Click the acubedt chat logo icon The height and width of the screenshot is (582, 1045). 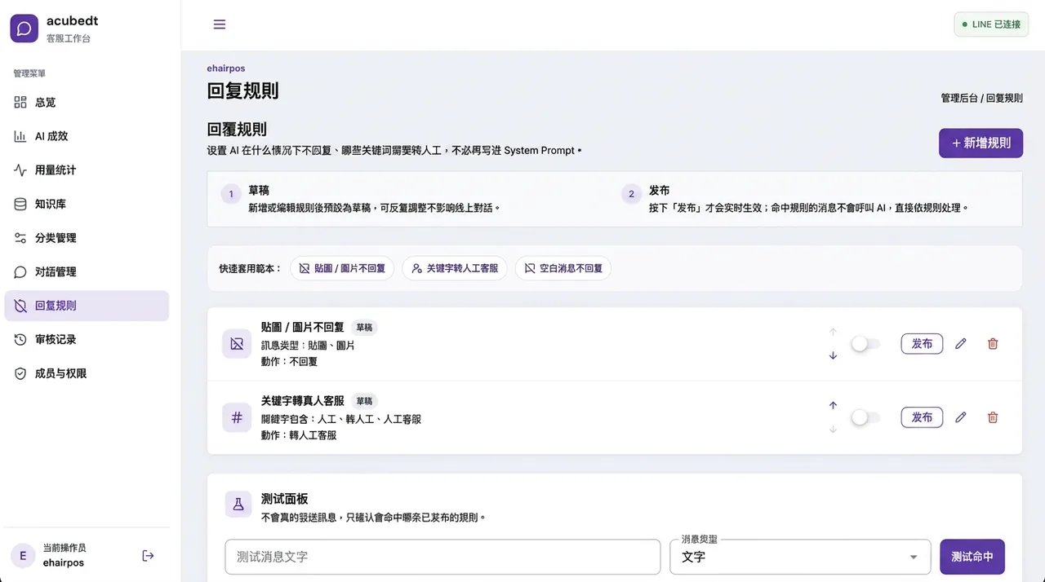pos(24,29)
